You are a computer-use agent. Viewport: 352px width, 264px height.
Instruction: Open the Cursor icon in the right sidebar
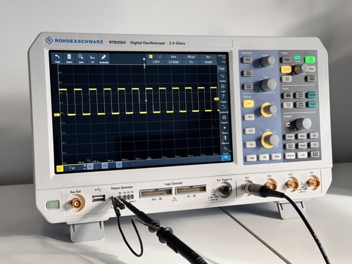[x=225, y=150]
